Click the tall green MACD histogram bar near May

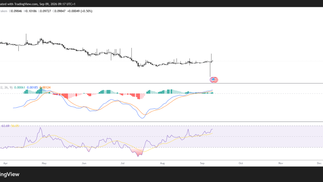41,90
